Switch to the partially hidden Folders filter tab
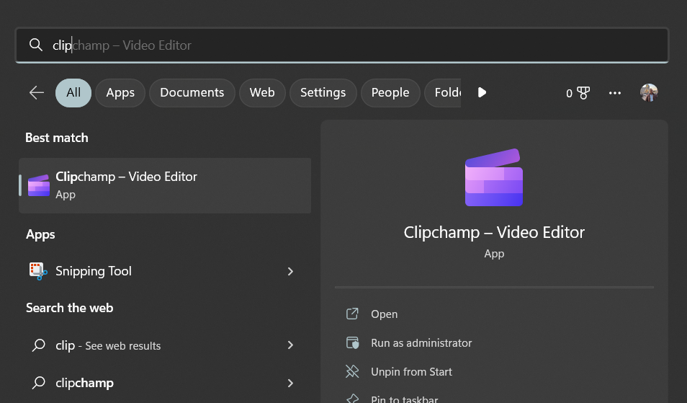Image resolution: width=687 pixels, height=403 pixels. coord(443,92)
